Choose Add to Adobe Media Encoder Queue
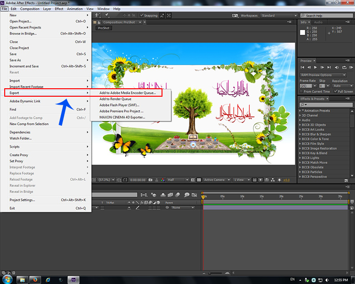The width and height of the screenshot is (355, 284). 127,93
